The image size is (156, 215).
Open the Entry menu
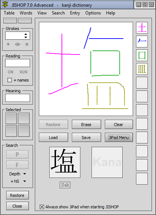pyautogui.click(x=75, y=13)
